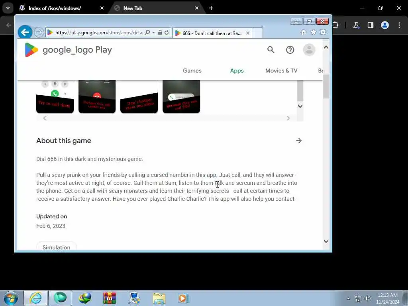Click the network tray icon

point(358,298)
